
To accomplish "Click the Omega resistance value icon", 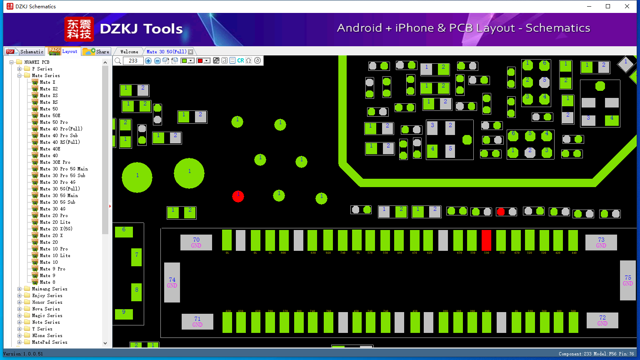I will 249,61.
